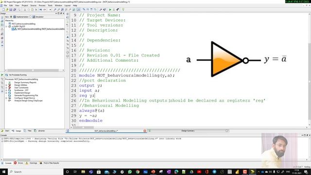Click the Undo toolbar icon
311x175 pixels.
click(x=41, y=10)
